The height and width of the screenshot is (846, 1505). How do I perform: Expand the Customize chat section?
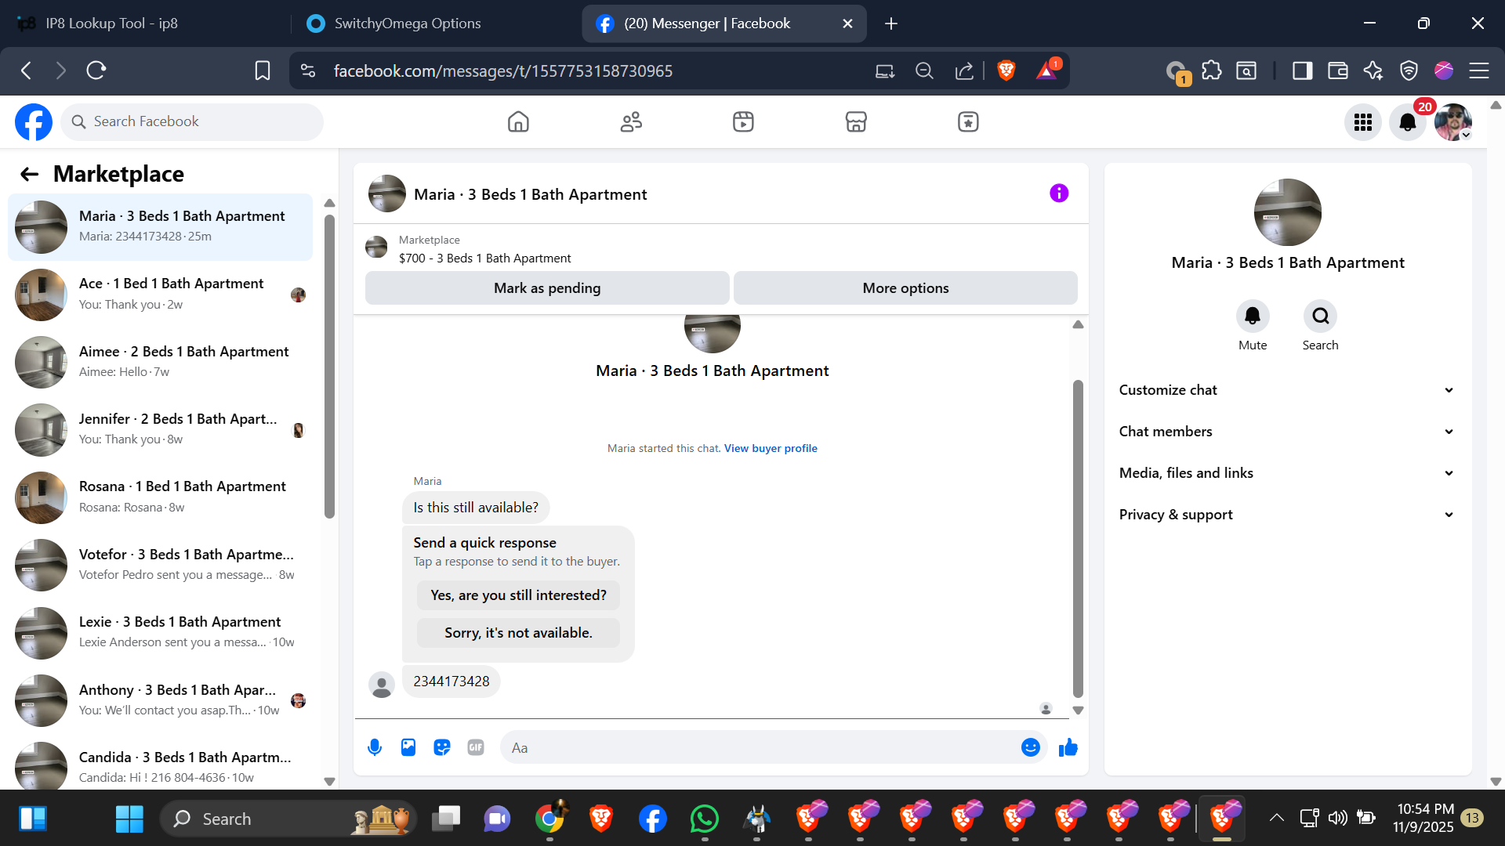1287,390
